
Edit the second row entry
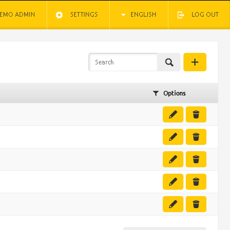[x=173, y=137]
